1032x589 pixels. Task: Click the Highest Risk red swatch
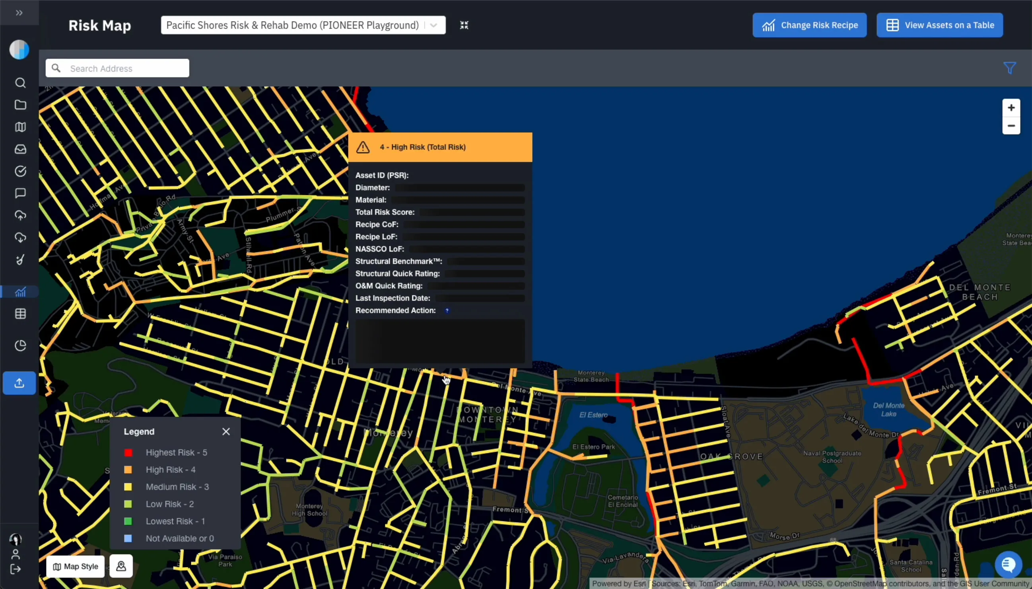(128, 452)
